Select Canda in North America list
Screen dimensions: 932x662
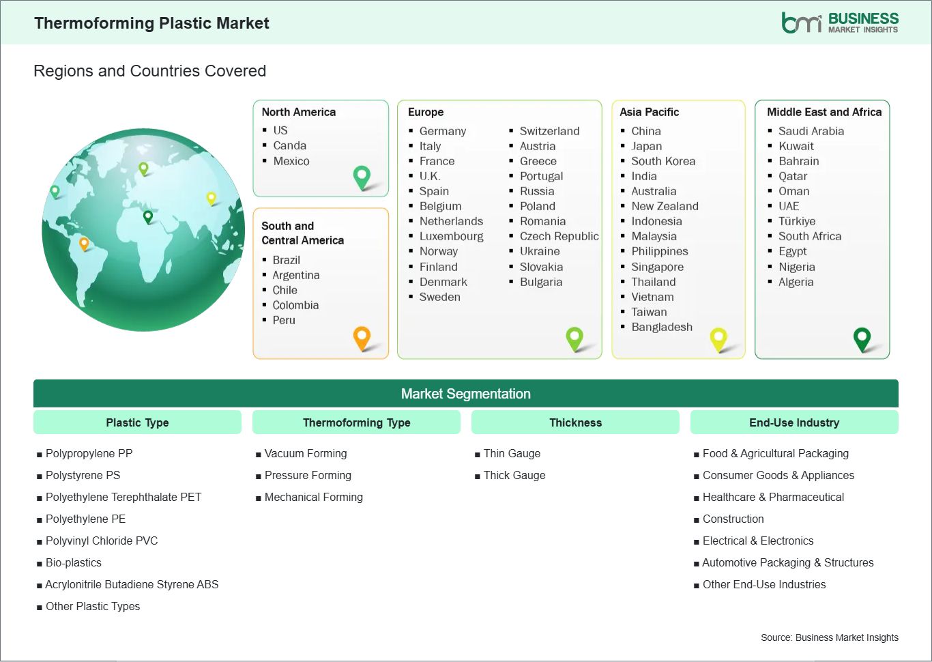(290, 145)
